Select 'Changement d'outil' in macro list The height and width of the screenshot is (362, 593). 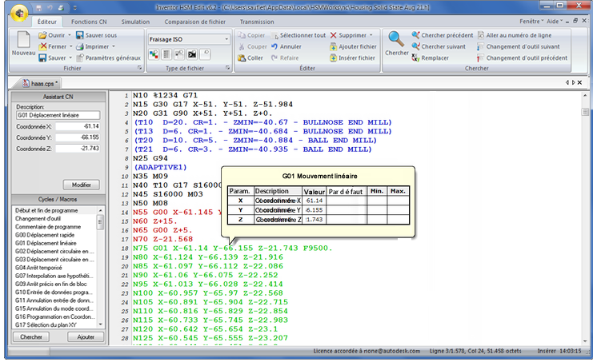[38, 219]
